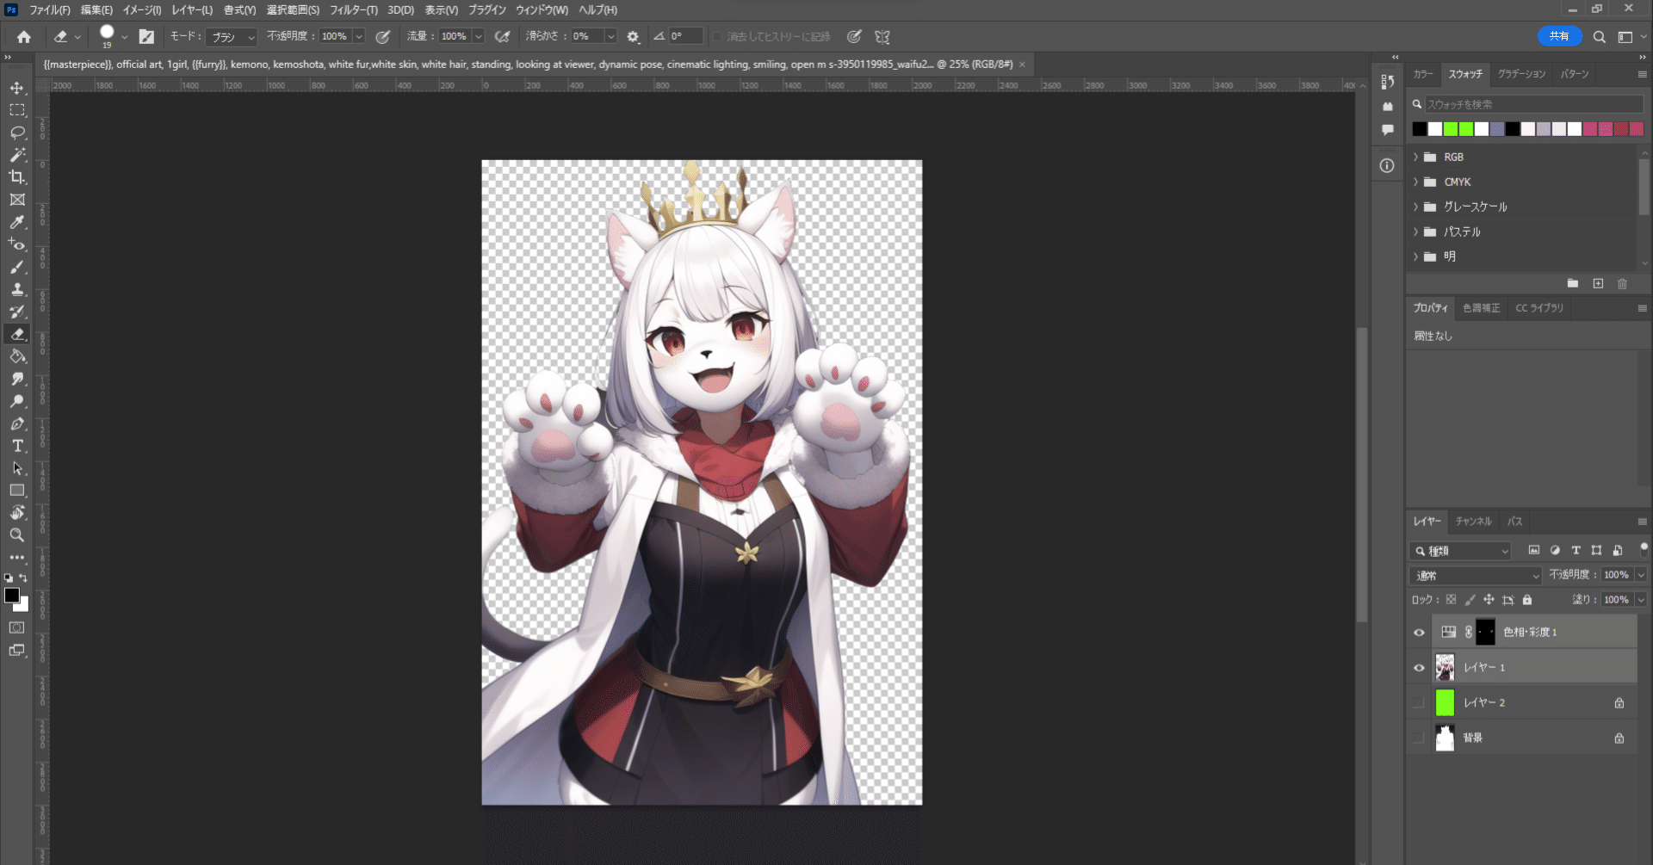Show the レイヤー 2 layer
Screen dimensions: 1653x865
[1419, 703]
